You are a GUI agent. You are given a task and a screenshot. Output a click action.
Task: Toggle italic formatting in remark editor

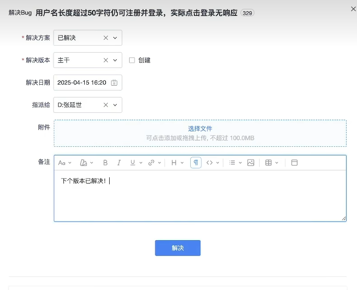(x=119, y=163)
